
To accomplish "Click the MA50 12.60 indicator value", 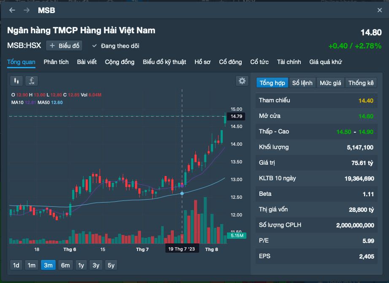I will pyautogui.click(x=57, y=102).
